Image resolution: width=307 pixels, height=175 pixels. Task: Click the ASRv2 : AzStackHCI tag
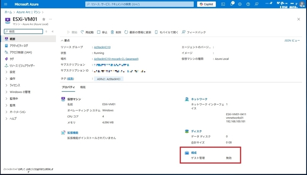(109, 79)
